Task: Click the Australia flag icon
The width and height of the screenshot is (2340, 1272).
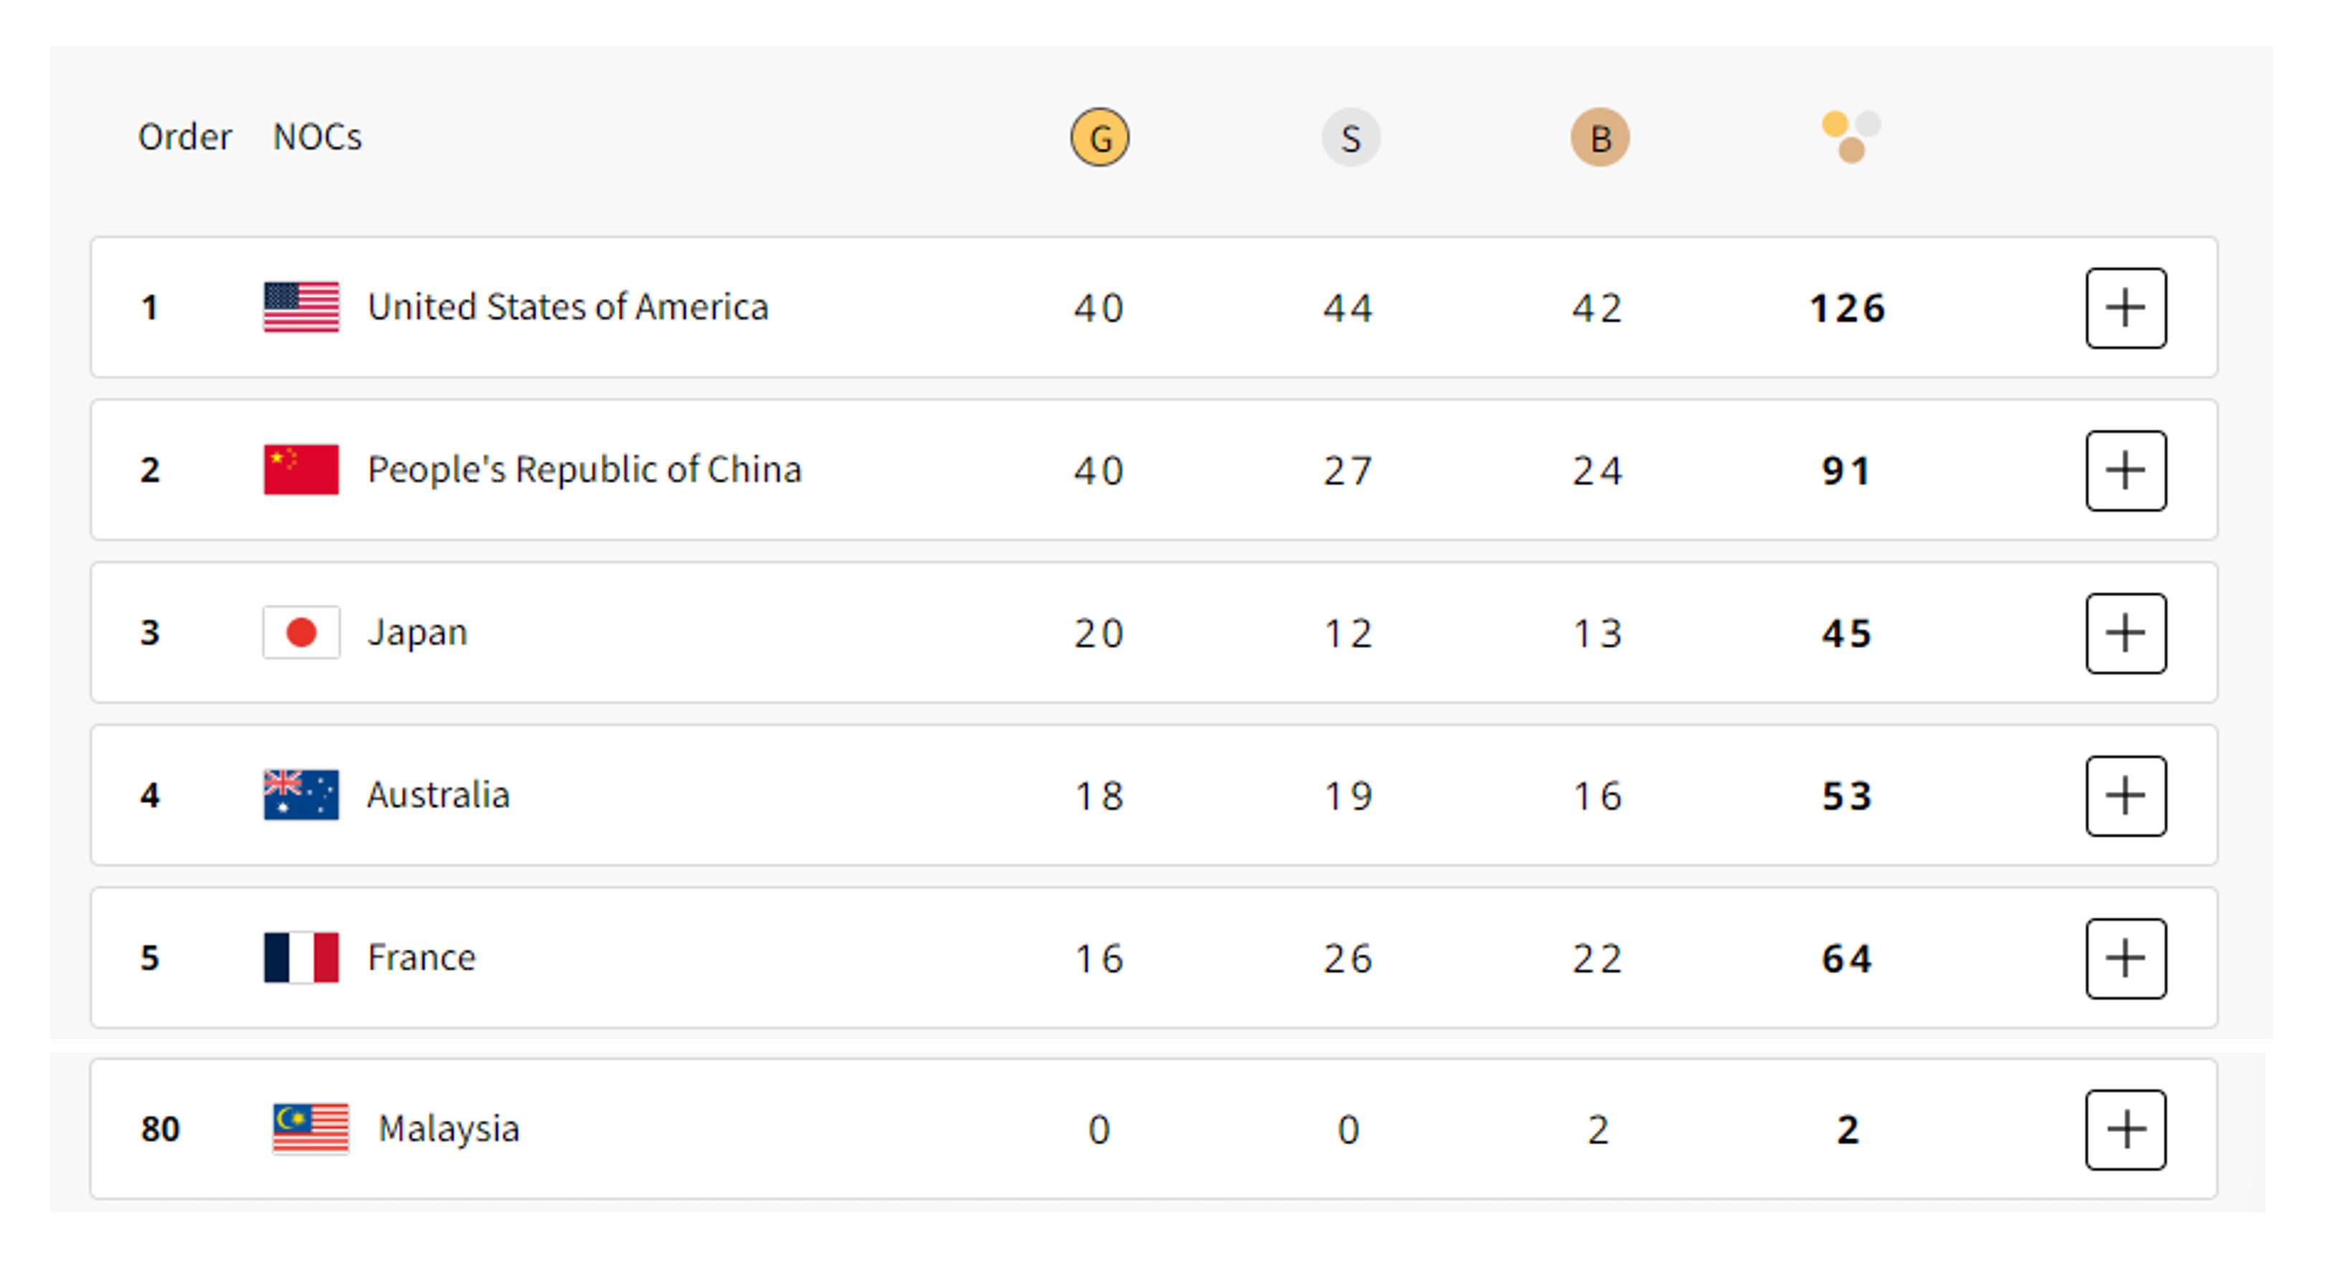Action: (x=302, y=795)
